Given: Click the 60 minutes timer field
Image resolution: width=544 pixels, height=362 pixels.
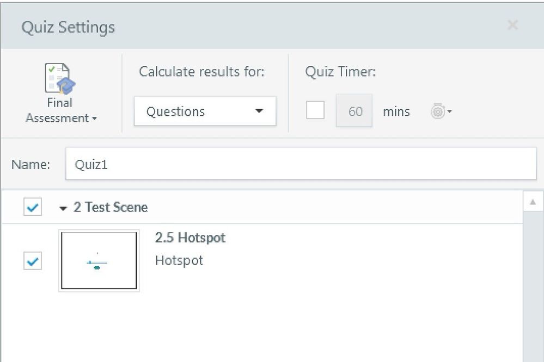Looking at the screenshot, I should [x=354, y=111].
